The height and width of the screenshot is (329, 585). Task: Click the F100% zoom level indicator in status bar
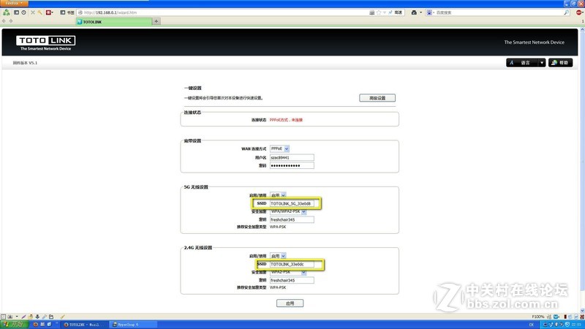coord(537,317)
